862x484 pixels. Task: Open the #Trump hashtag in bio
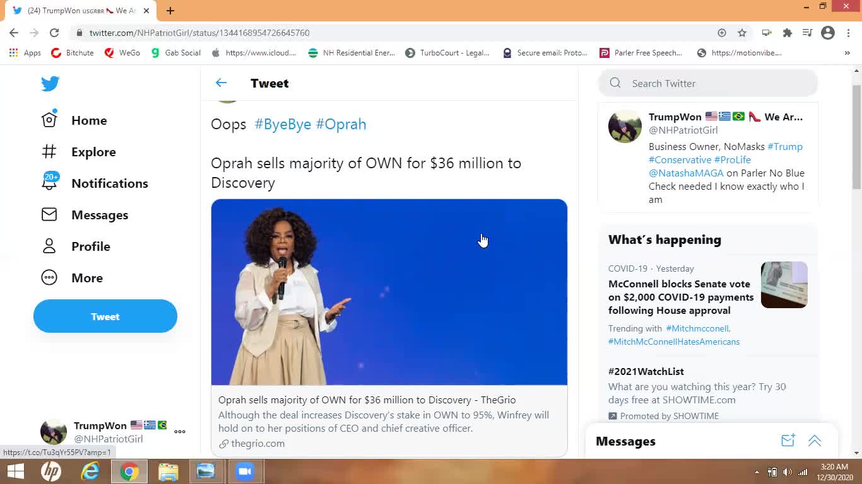click(x=785, y=146)
